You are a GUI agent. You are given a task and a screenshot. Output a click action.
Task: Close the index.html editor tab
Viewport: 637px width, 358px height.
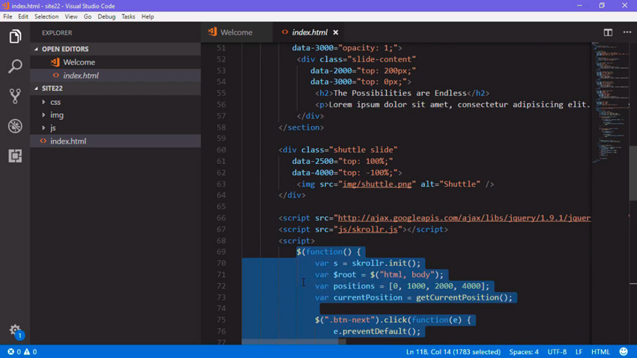tap(335, 32)
